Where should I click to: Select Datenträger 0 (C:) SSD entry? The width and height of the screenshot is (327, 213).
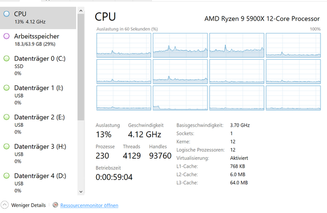click(x=38, y=65)
